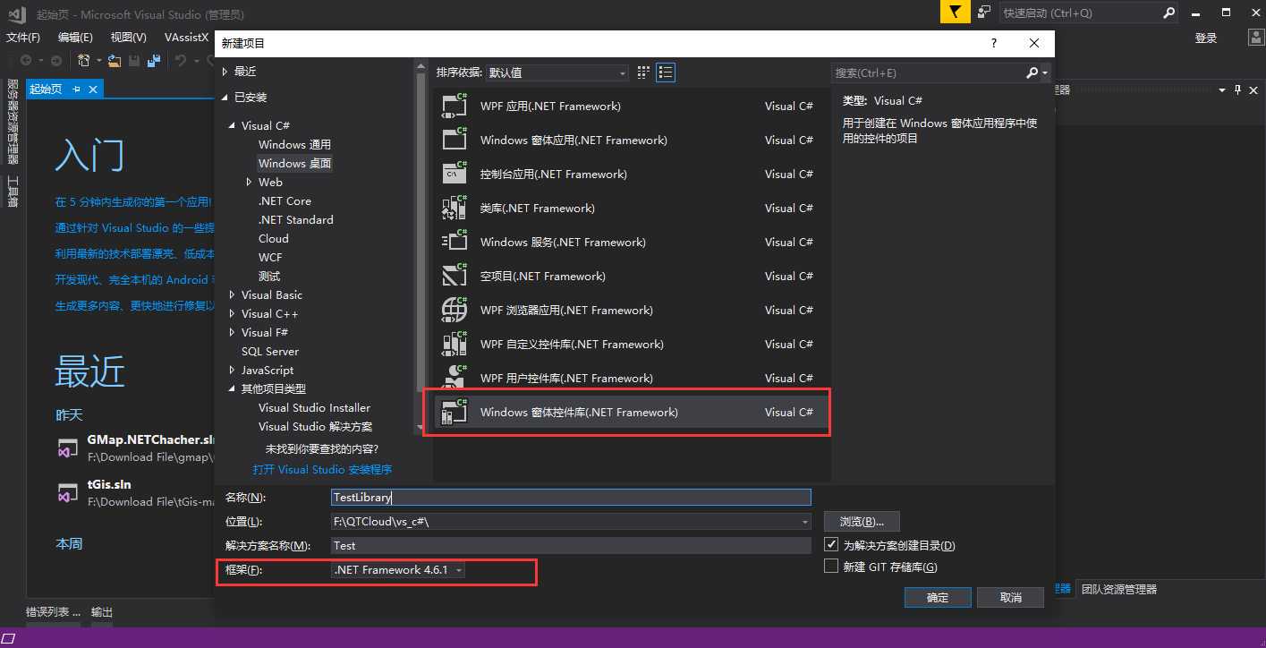Expand the Visual C++ tree node
This screenshot has width=1266, height=648.
[232, 313]
